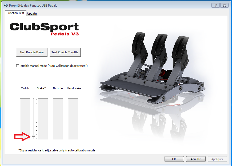The height and width of the screenshot is (166, 232).
Task: Close the Fanatec USB Pedals properties window
Action: click(x=224, y=6)
